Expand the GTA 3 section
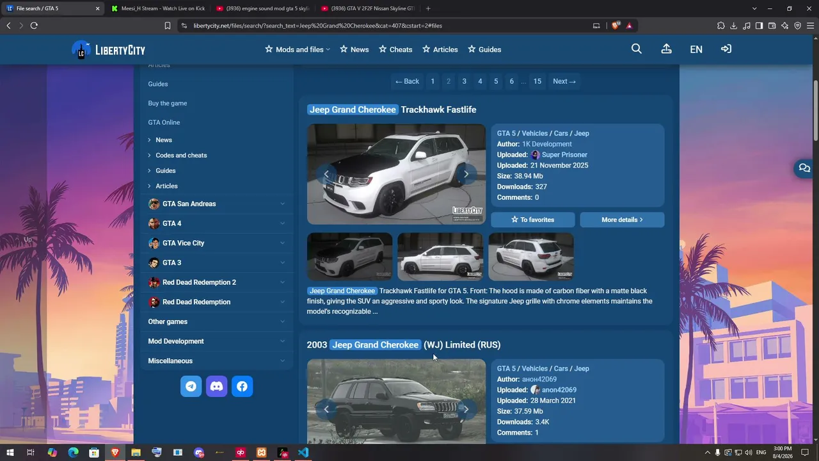The width and height of the screenshot is (819, 461). (216, 263)
